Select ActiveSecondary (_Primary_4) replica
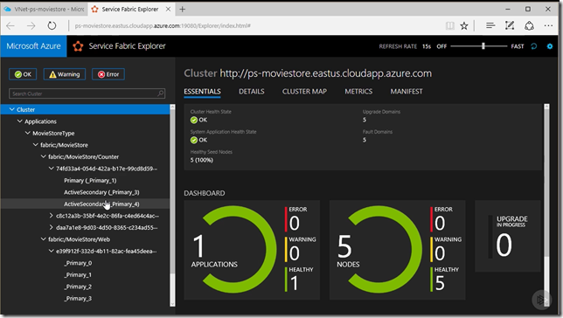The height and width of the screenshot is (318, 563). pos(101,204)
